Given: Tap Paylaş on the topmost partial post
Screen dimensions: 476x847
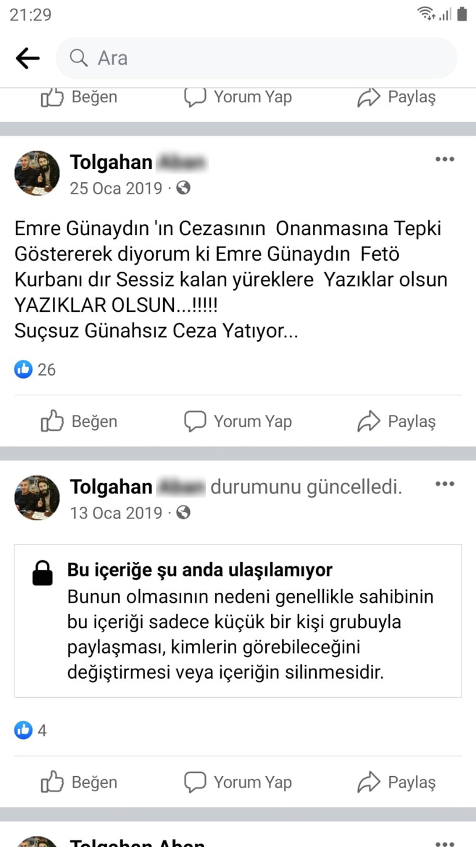Looking at the screenshot, I should [x=396, y=97].
